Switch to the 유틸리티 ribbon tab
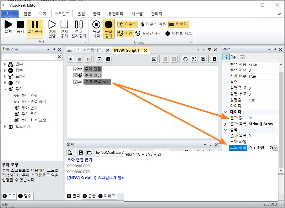This screenshot has height=208, width=285. tap(116, 14)
